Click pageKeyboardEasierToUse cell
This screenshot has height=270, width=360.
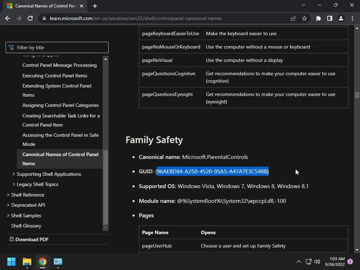tap(171, 33)
